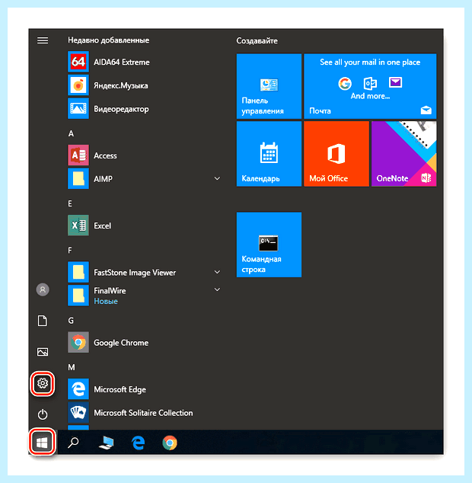Click the letter M group header
The height and width of the screenshot is (483, 472).
72,367
